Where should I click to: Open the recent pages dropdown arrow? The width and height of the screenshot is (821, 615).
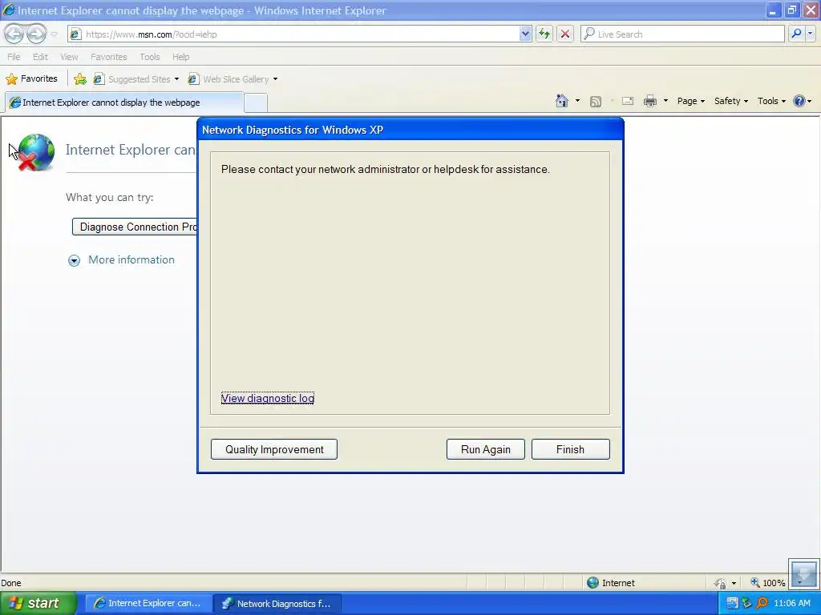(54, 34)
